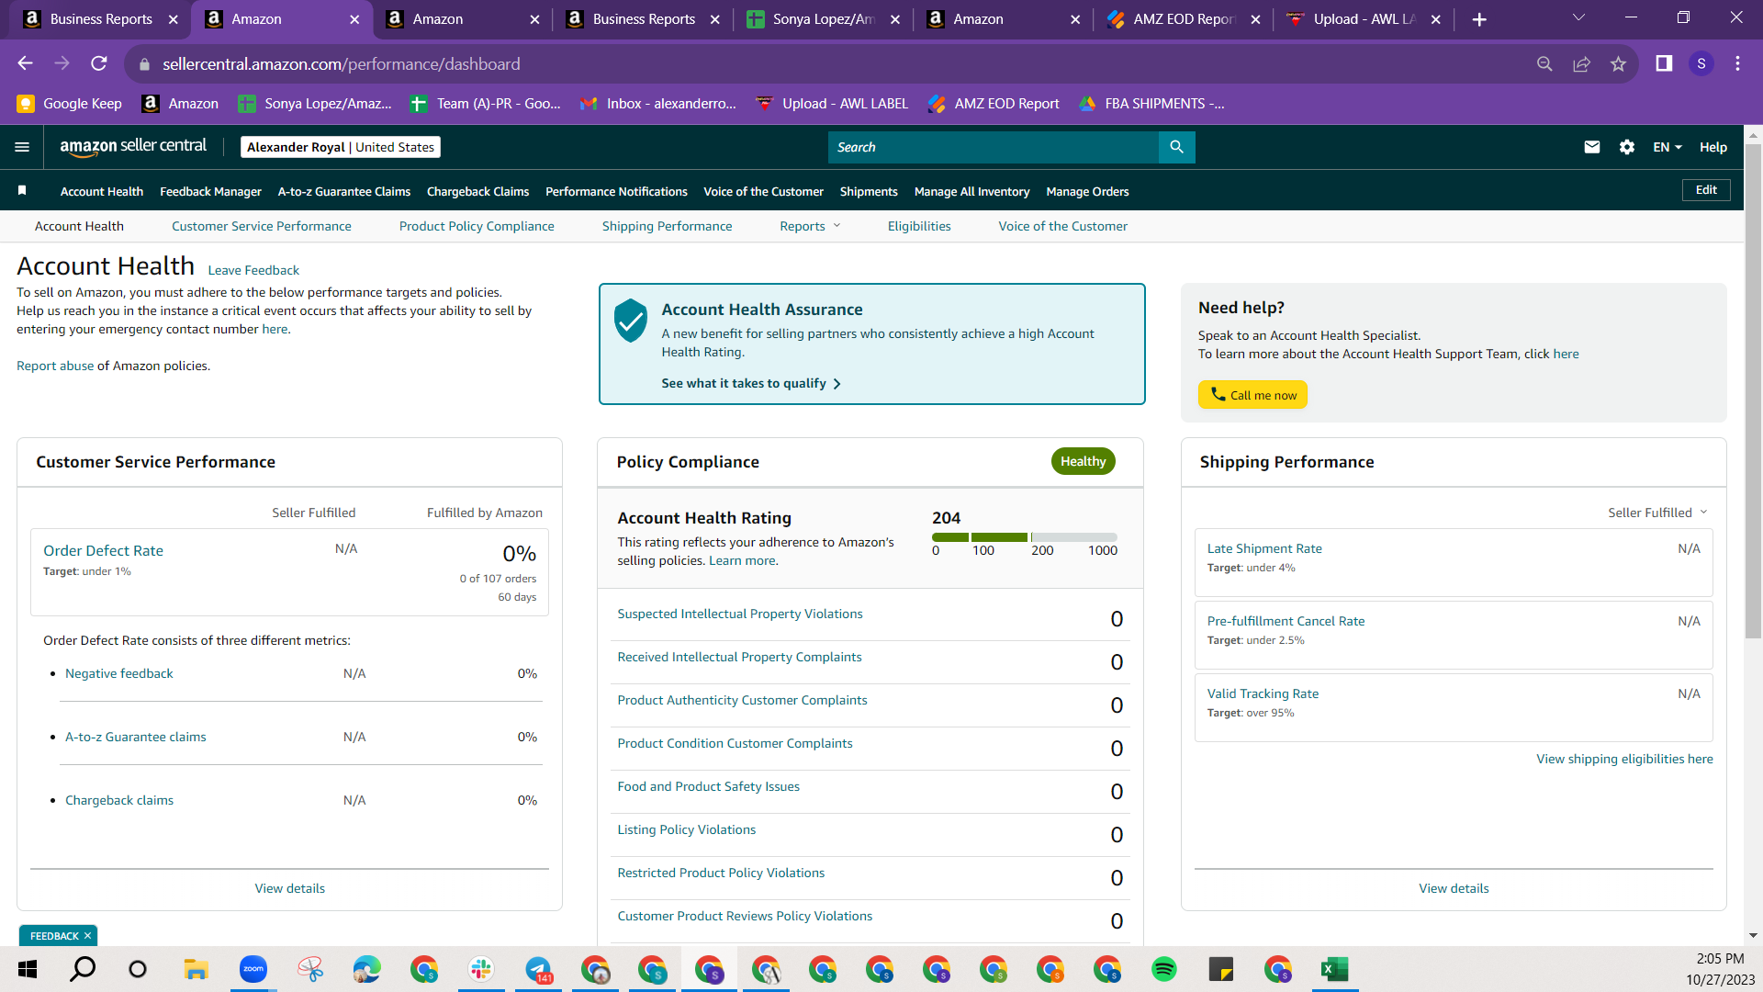
Task: Open Google Keep bookmark
Action: [x=69, y=104]
